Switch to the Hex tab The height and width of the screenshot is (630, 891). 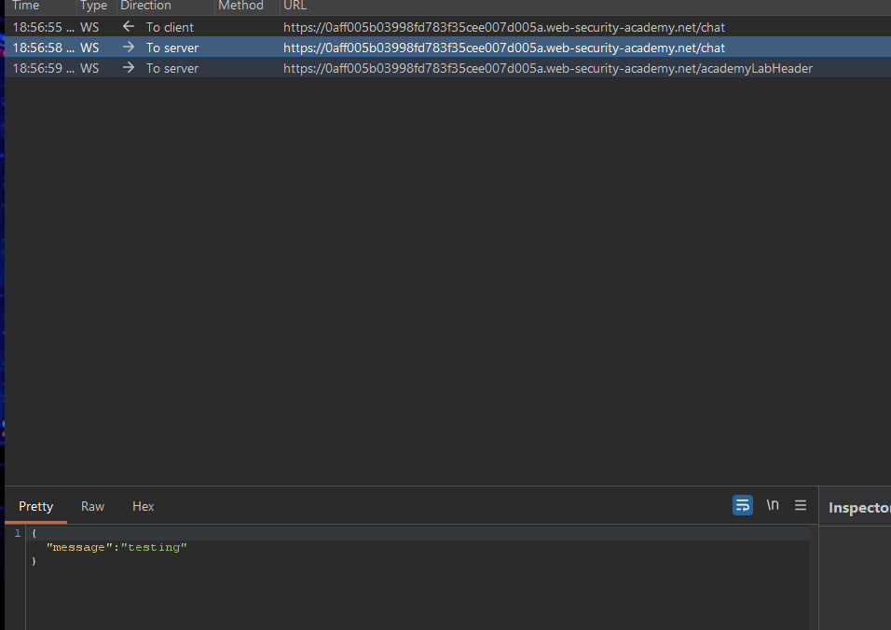coord(143,506)
